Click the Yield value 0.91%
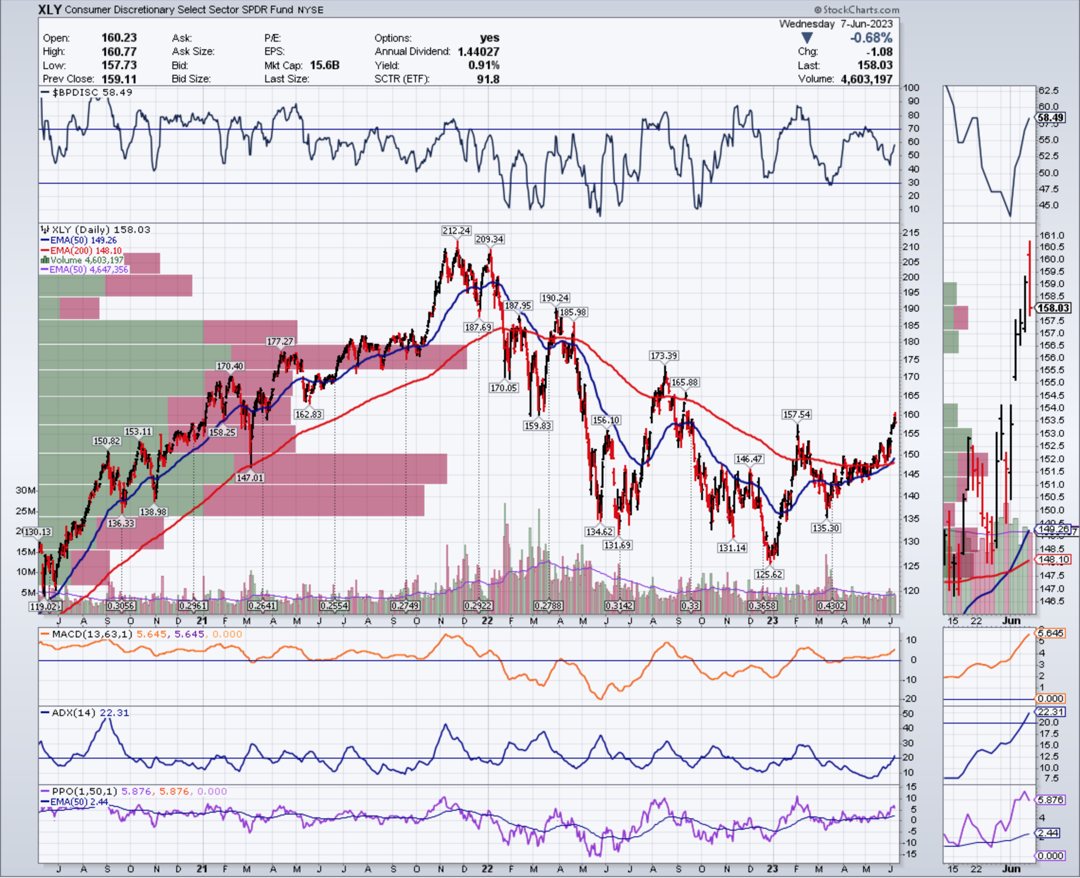Viewport: 1080px width, 878px height. 484,65
